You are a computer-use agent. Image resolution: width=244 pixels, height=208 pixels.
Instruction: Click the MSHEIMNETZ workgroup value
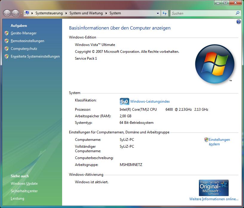point(131,165)
